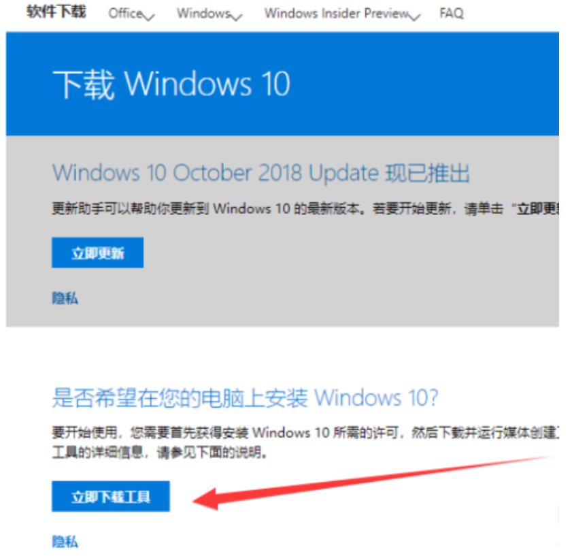Click the Windows 10 October 2018 Update heading
Viewport: 572px width, 556px height.
pyautogui.click(x=261, y=173)
